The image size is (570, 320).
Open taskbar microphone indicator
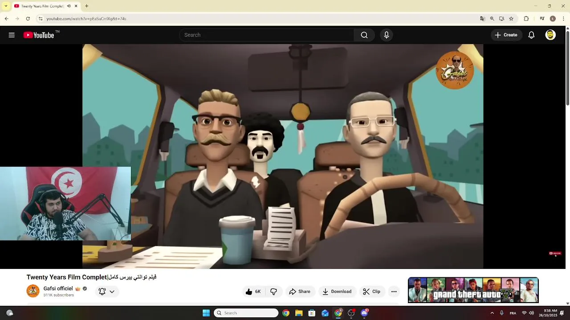[x=501, y=313]
